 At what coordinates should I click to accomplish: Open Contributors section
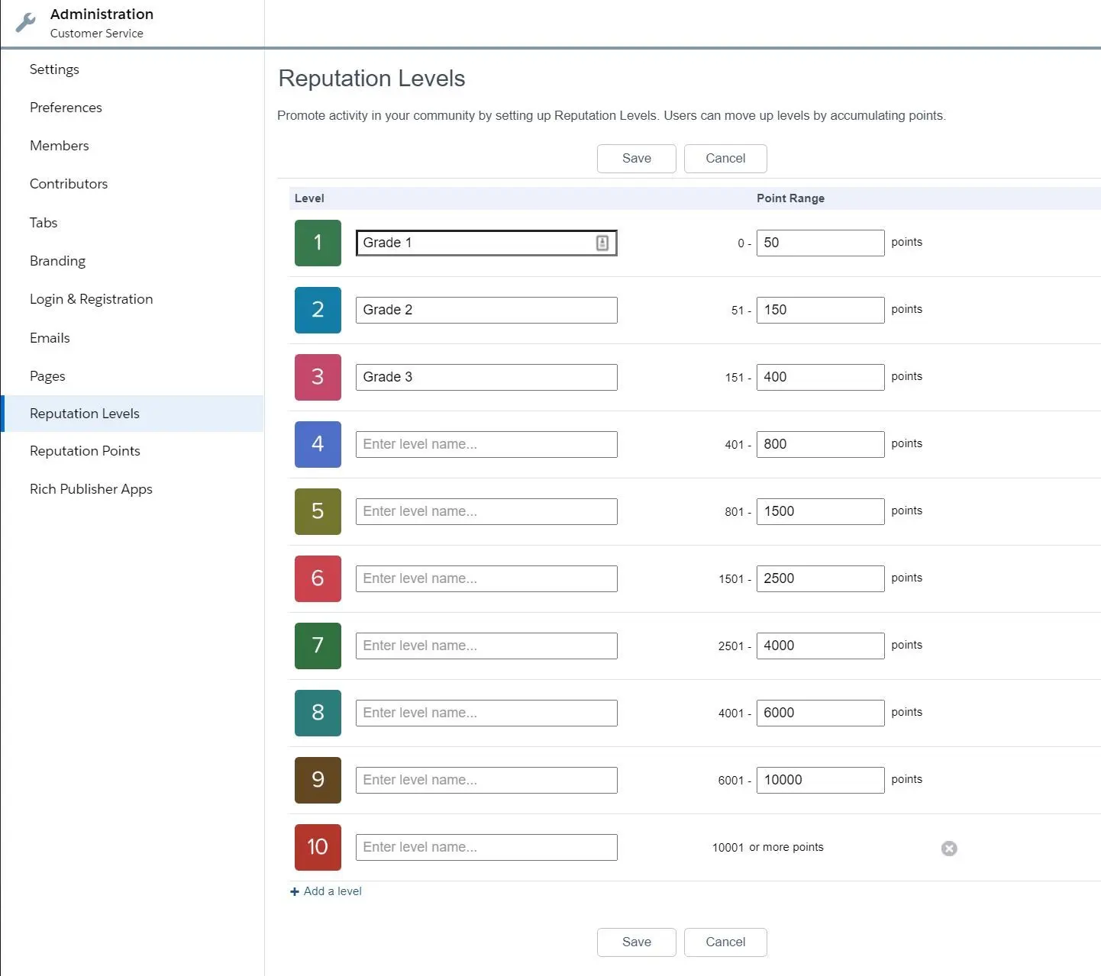point(69,184)
